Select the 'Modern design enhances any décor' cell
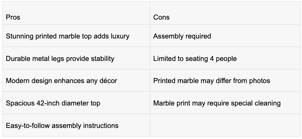Image resolution: width=302 pixels, height=139 pixels. [x=76, y=80]
